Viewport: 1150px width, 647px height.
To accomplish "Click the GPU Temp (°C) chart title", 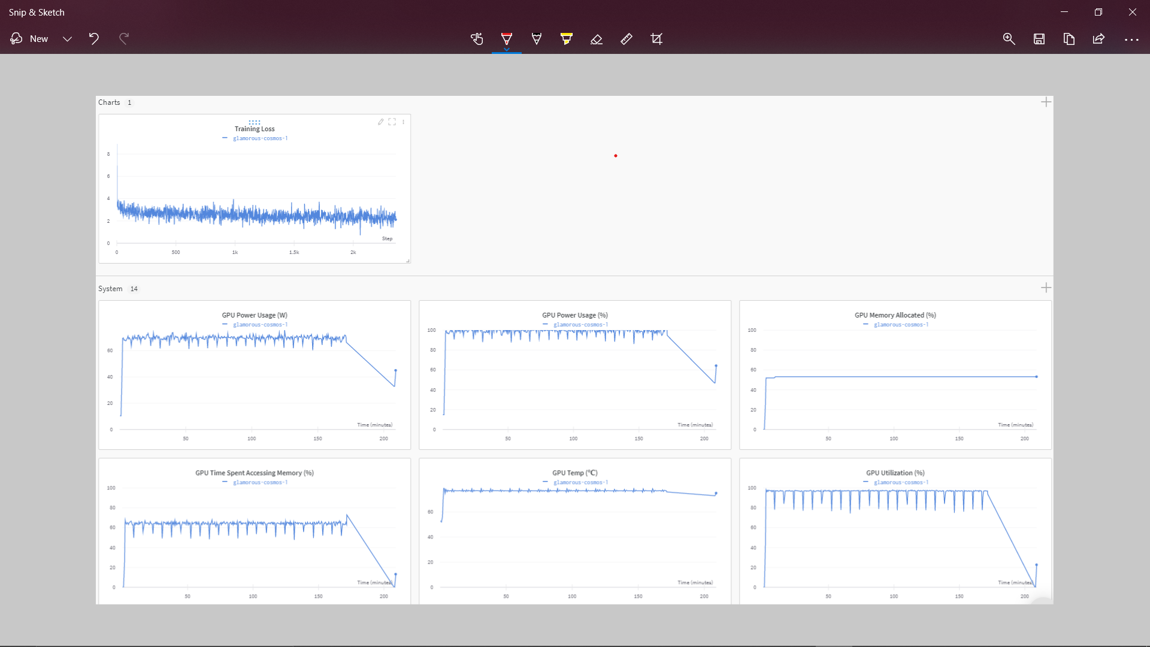I will click(x=575, y=473).
